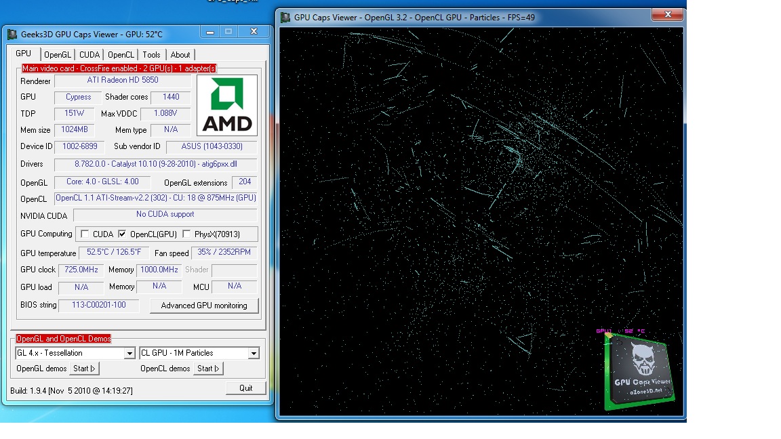Image resolution: width=781 pixels, height=439 pixels.
Task: Switch to the GPU tab
Action: [x=24, y=54]
